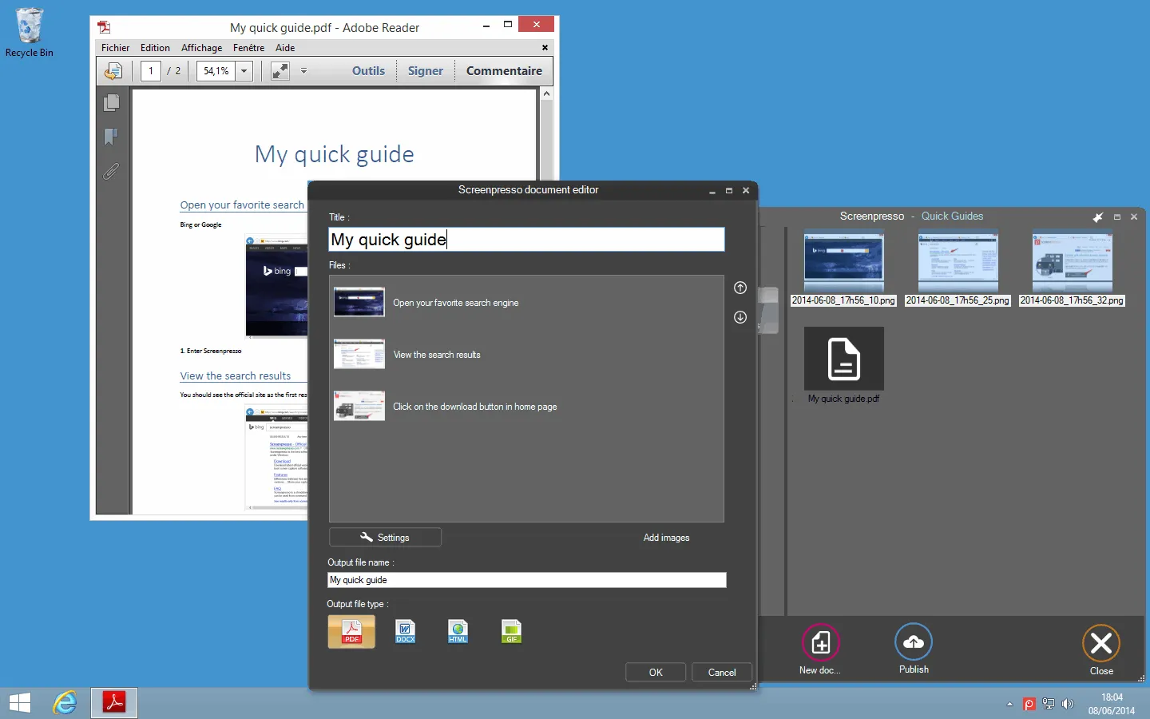Pick the GIF output format icon
The width and height of the screenshot is (1150, 719).
[511, 631]
